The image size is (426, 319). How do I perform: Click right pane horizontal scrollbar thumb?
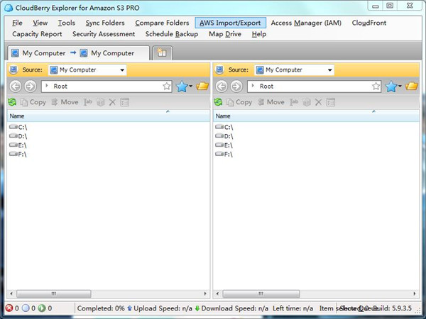coord(261,293)
